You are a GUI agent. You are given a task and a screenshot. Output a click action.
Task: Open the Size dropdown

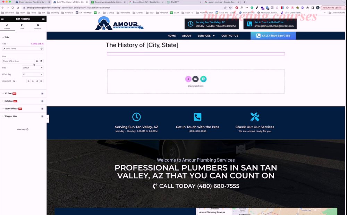[33, 68]
